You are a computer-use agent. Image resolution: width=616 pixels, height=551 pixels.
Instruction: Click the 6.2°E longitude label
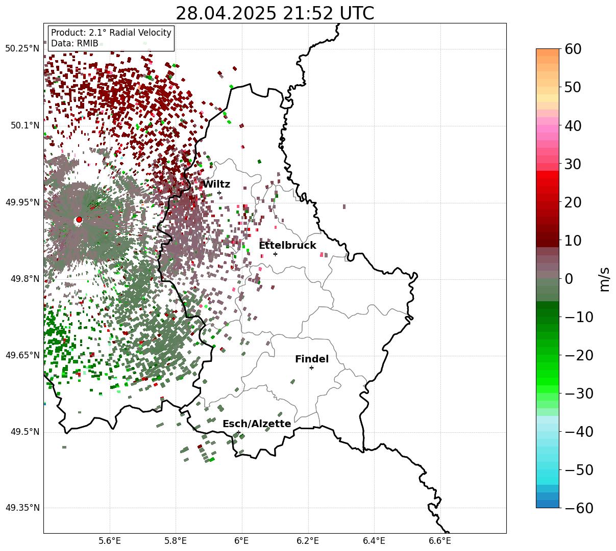[x=308, y=540]
